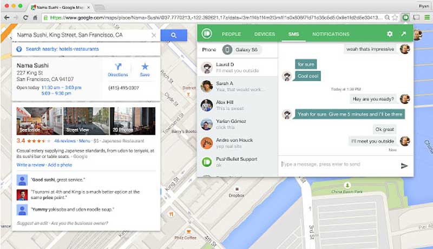The image size is (433, 249).
Task: Click the phone number (415) 495-2007
Action: [x=123, y=88]
